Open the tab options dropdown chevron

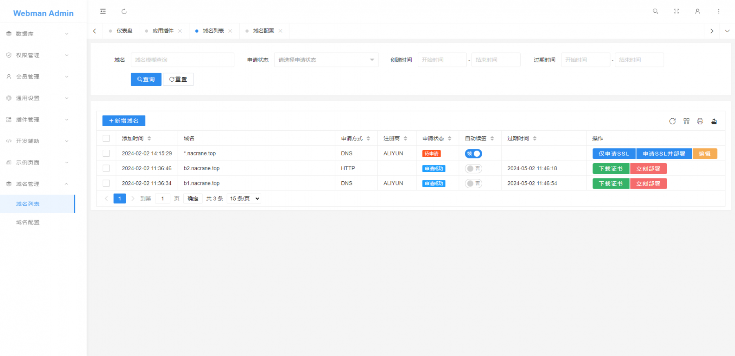(727, 31)
